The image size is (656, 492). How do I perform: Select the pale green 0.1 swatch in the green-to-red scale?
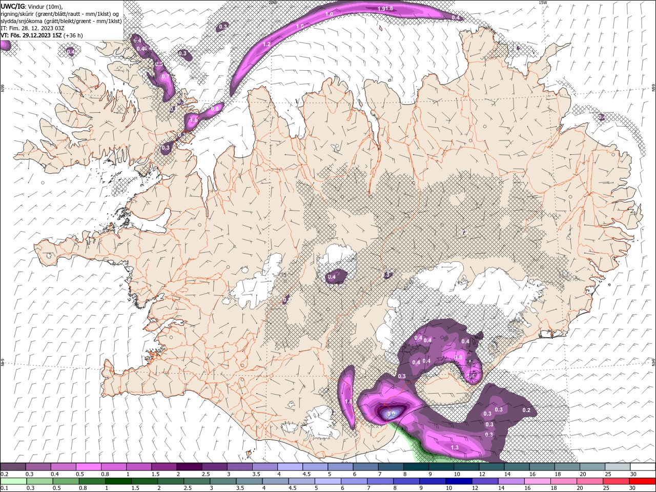tap(13, 481)
